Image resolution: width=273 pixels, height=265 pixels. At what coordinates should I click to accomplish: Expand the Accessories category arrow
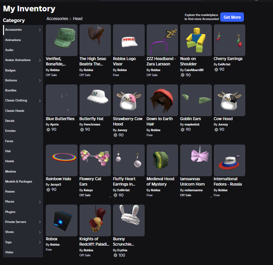(40, 30)
